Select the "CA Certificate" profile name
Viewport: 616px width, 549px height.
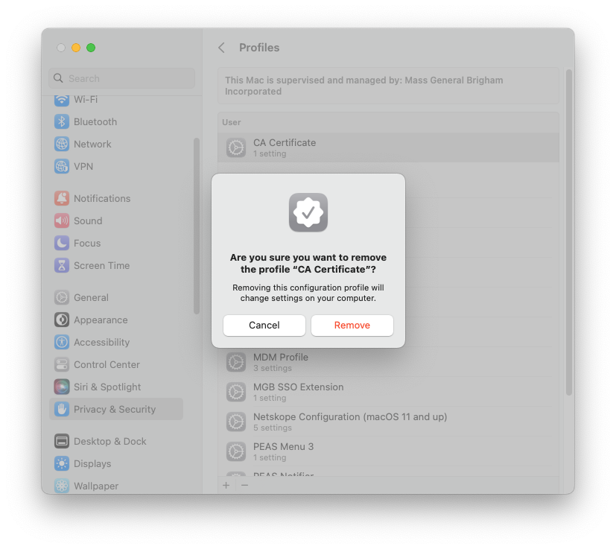click(285, 143)
